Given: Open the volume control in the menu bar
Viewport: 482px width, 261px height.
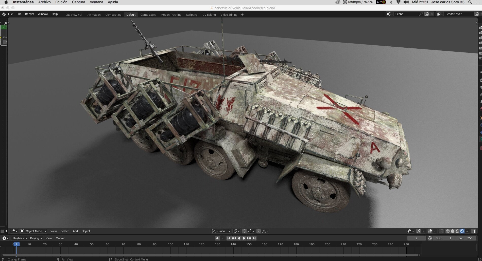Looking at the screenshot, I should coord(406,2).
